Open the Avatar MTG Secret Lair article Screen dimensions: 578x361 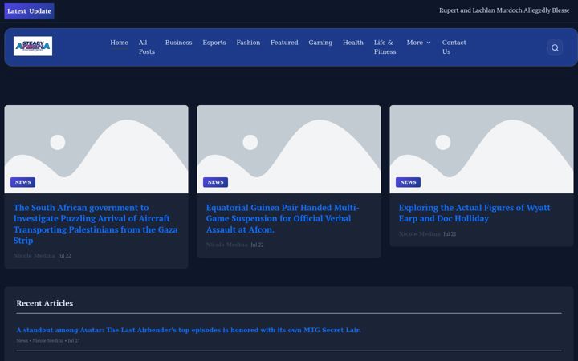tap(189, 330)
